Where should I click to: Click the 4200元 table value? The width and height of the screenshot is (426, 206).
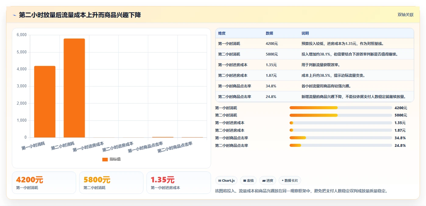272,44
